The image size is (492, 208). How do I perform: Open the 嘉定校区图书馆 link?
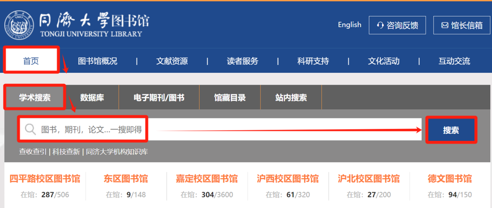click(x=207, y=179)
